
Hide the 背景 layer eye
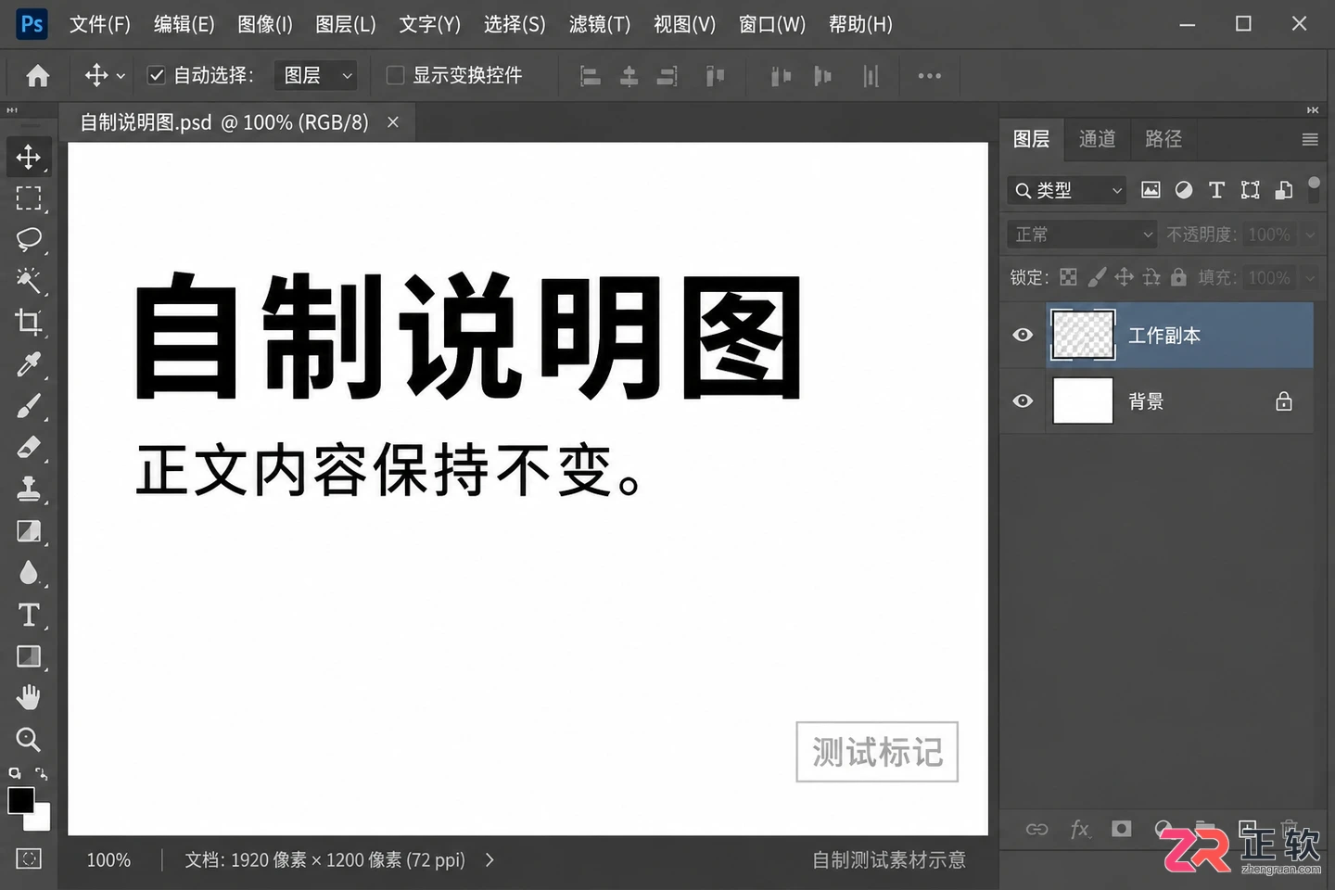[1023, 400]
